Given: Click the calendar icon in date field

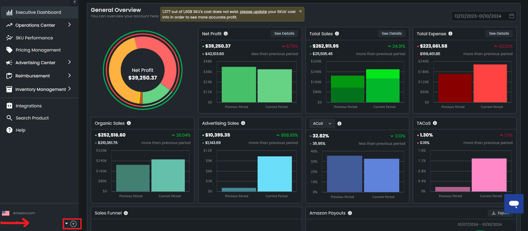Looking at the screenshot, I should coord(511,16).
